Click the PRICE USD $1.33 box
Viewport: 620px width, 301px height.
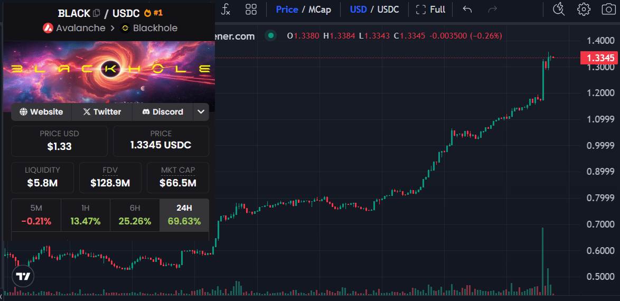pyautogui.click(x=59, y=141)
